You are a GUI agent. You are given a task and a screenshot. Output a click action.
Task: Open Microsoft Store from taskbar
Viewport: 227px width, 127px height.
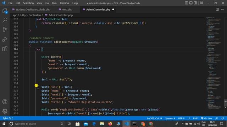[x=77, y=124]
